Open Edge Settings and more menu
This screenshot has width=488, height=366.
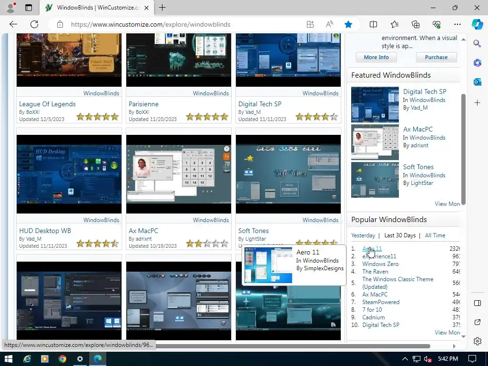[x=457, y=24]
